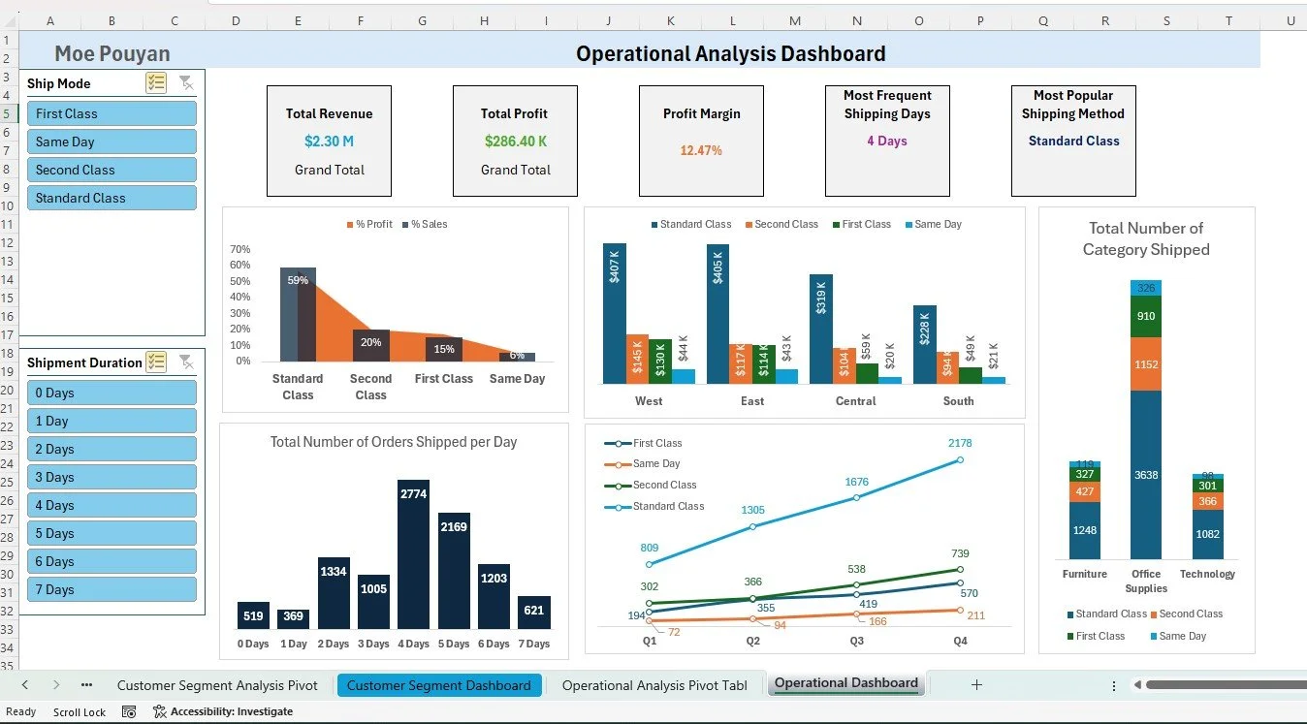1307x724 pixels.
Task: Add a new sheet with the plus icon
Action: pos(976,685)
